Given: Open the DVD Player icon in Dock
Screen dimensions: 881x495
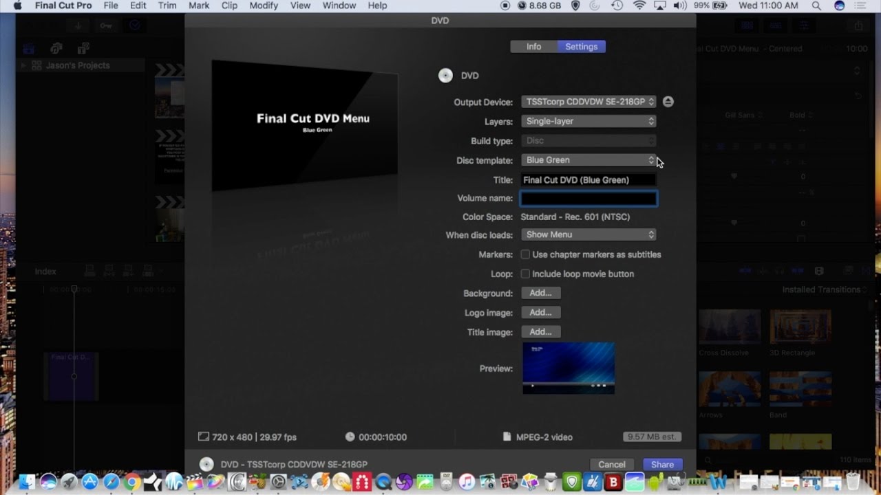Looking at the screenshot, I should pyautogui.click(x=446, y=482).
